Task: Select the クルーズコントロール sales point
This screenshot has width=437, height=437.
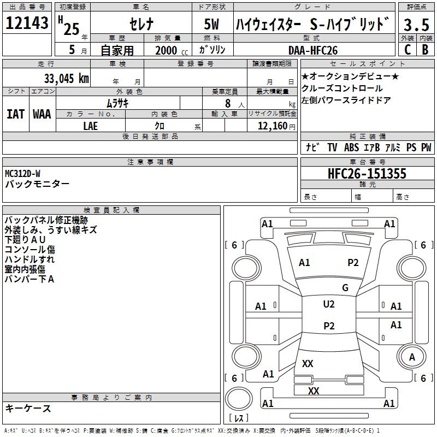Action: point(342,88)
